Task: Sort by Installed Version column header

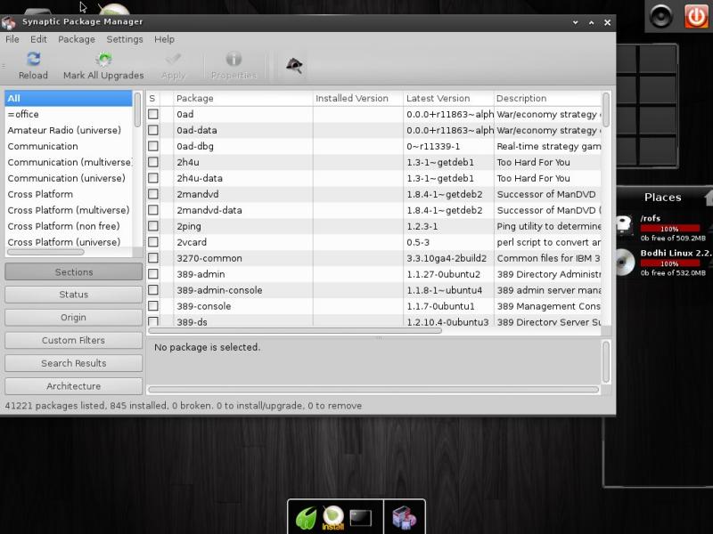Action: (358, 98)
